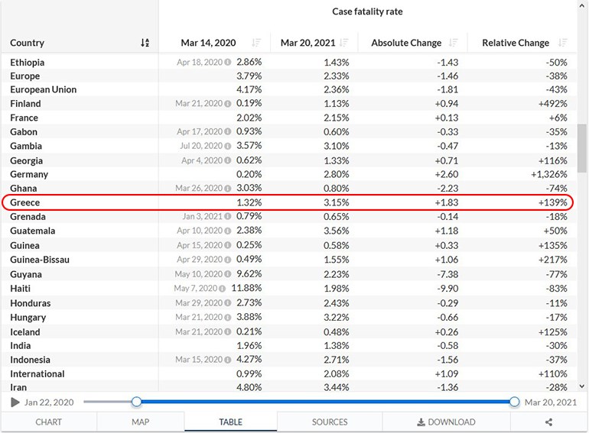The height and width of the screenshot is (433, 589).
Task: Click the Germany country row
Action: click(28, 175)
